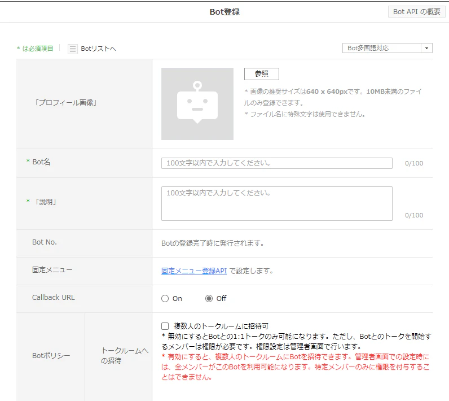The height and width of the screenshot is (401, 449).
Task: Enable 複数人のトークルームに招待可 checkbox
Action: (165, 326)
